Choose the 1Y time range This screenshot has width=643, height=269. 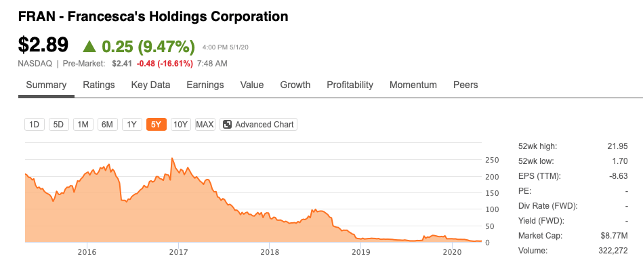tap(131, 124)
